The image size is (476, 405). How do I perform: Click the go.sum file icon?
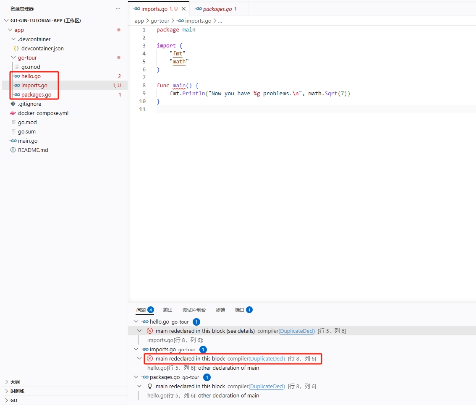tap(13, 131)
